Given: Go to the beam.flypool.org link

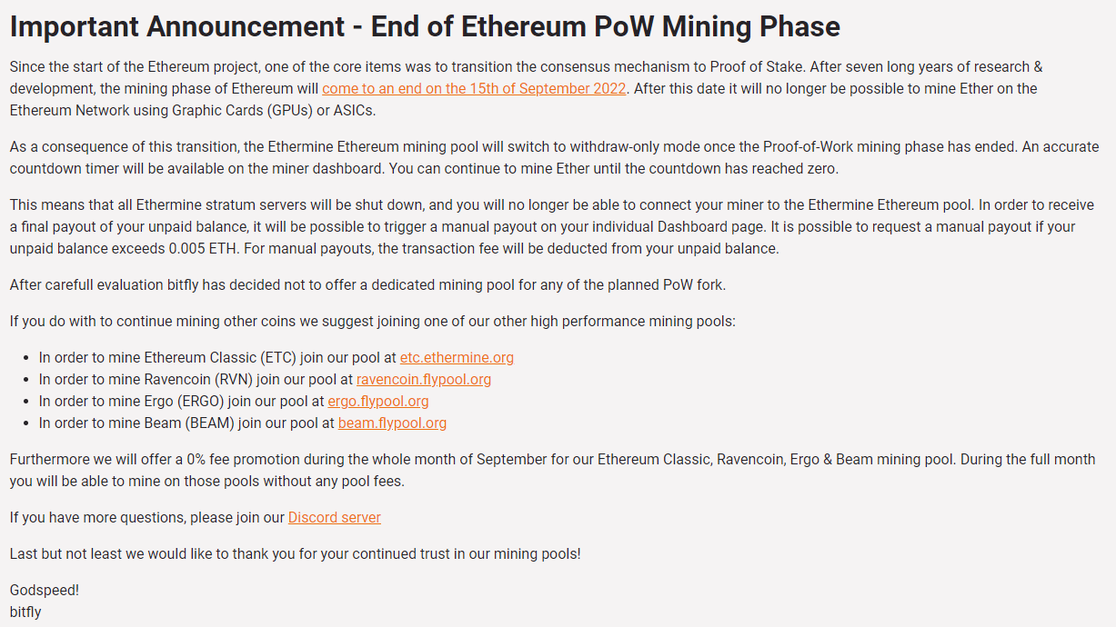Looking at the screenshot, I should coord(392,423).
